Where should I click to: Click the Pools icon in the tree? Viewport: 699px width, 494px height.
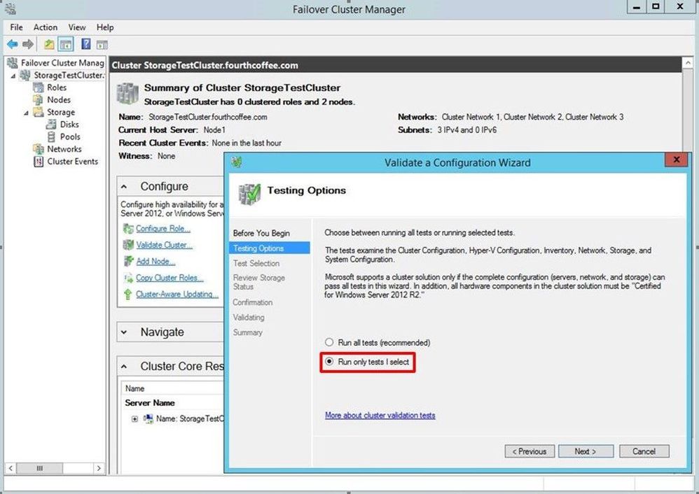(52, 136)
